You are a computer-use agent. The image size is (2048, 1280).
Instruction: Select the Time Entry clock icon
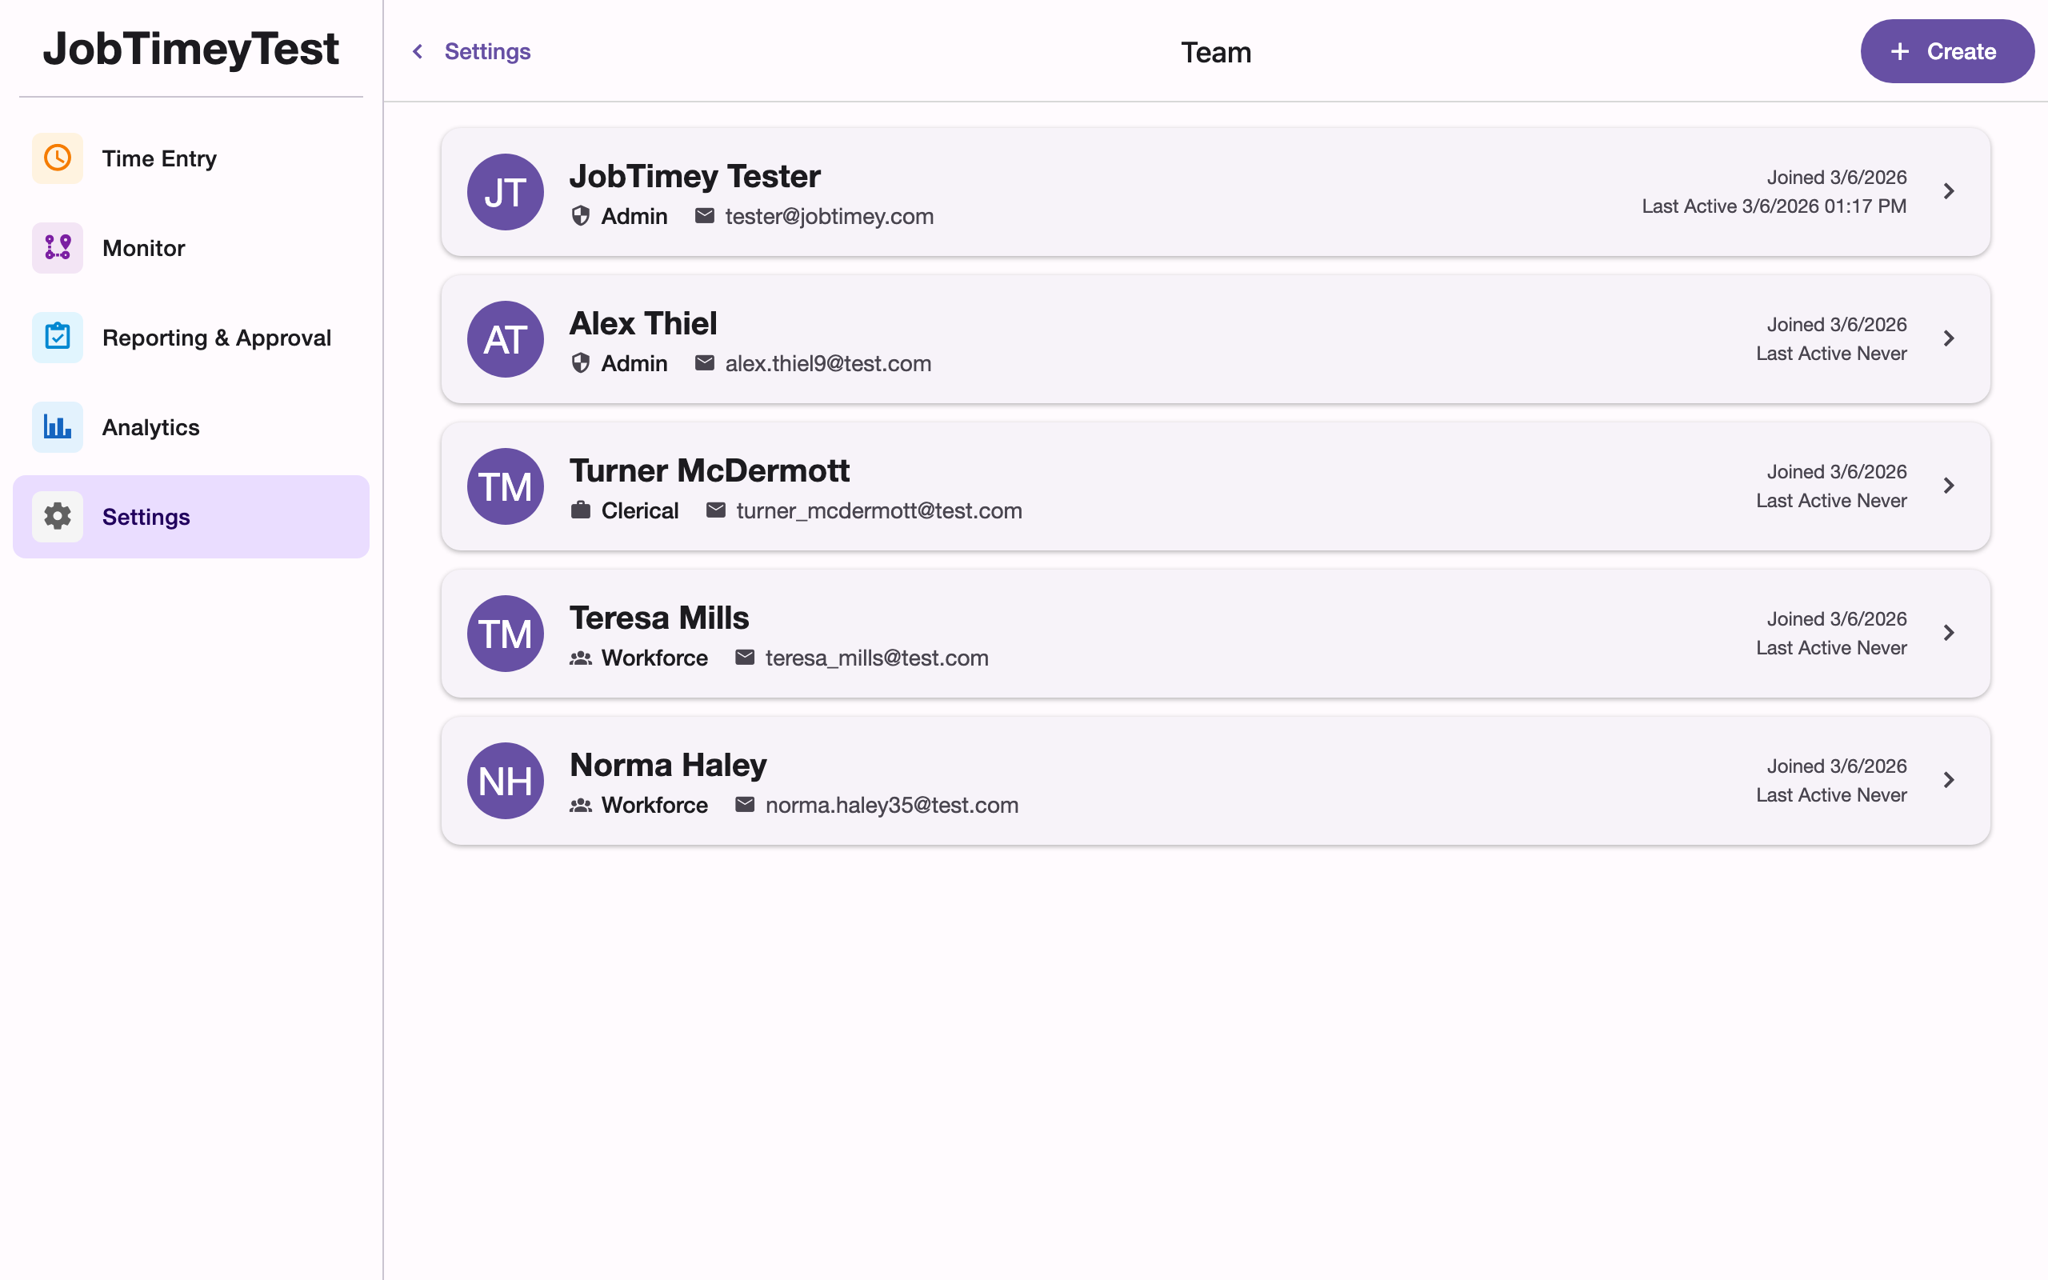click(x=57, y=158)
